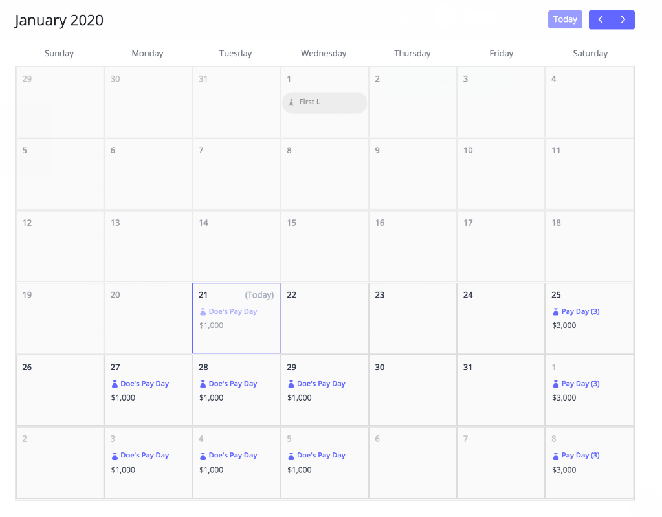Click the (Today) label on January 21
This screenshot has width=662, height=517.
tap(259, 295)
